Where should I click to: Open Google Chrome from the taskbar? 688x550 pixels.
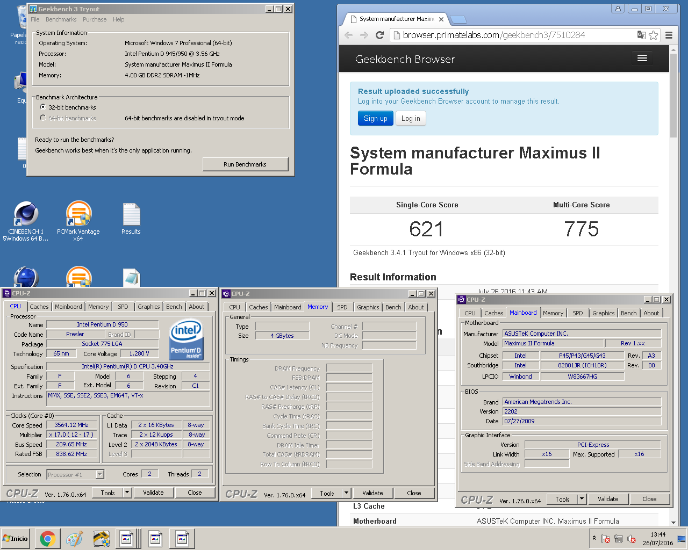pyautogui.click(x=47, y=539)
